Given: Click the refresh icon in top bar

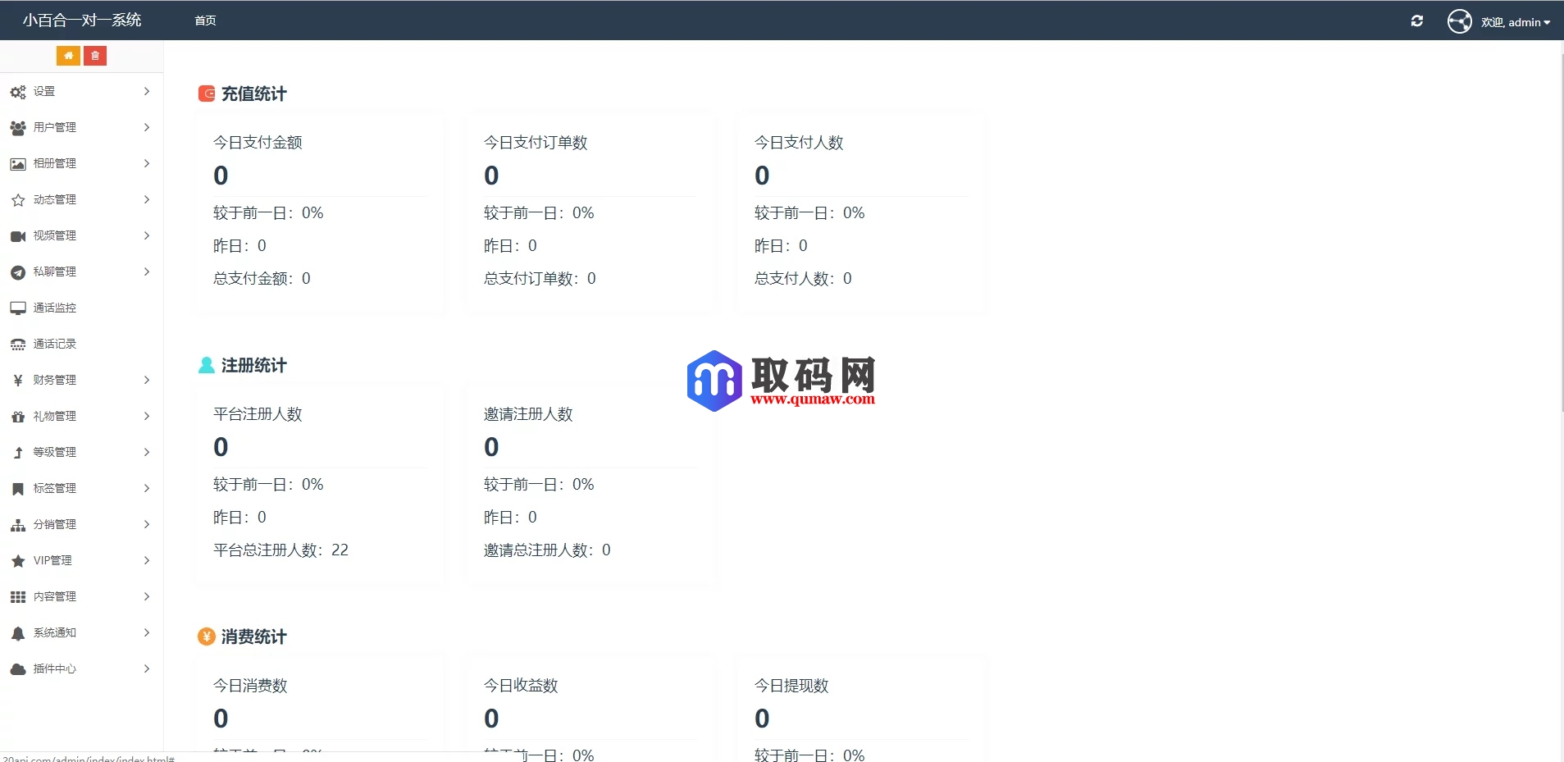Looking at the screenshot, I should pyautogui.click(x=1417, y=21).
